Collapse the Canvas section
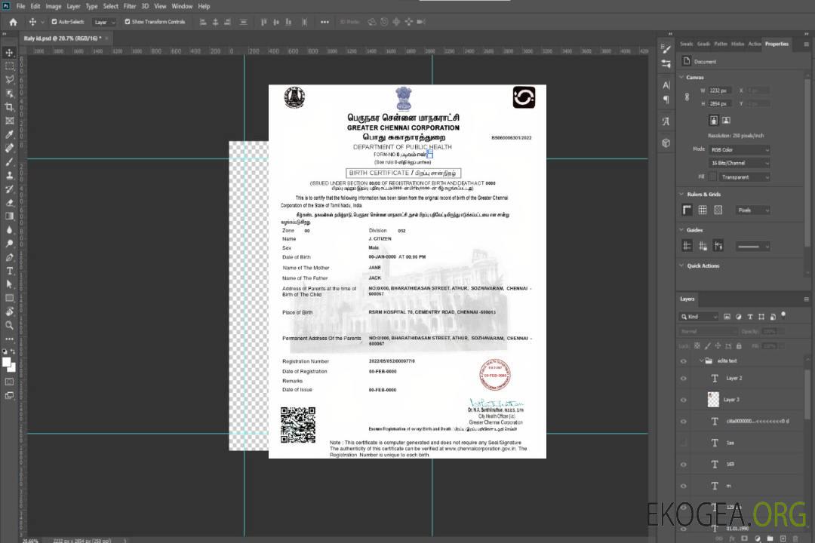This screenshot has width=815, height=543. coord(681,77)
